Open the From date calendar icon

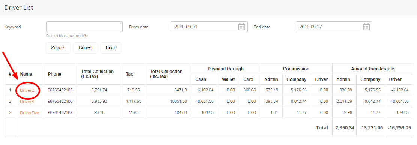click(x=241, y=27)
